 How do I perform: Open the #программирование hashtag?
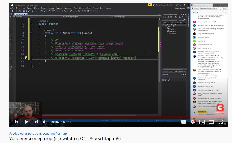[x=40, y=134]
